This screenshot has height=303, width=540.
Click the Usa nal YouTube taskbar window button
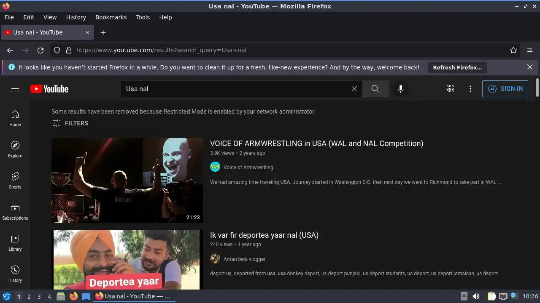(x=134, y=296)
